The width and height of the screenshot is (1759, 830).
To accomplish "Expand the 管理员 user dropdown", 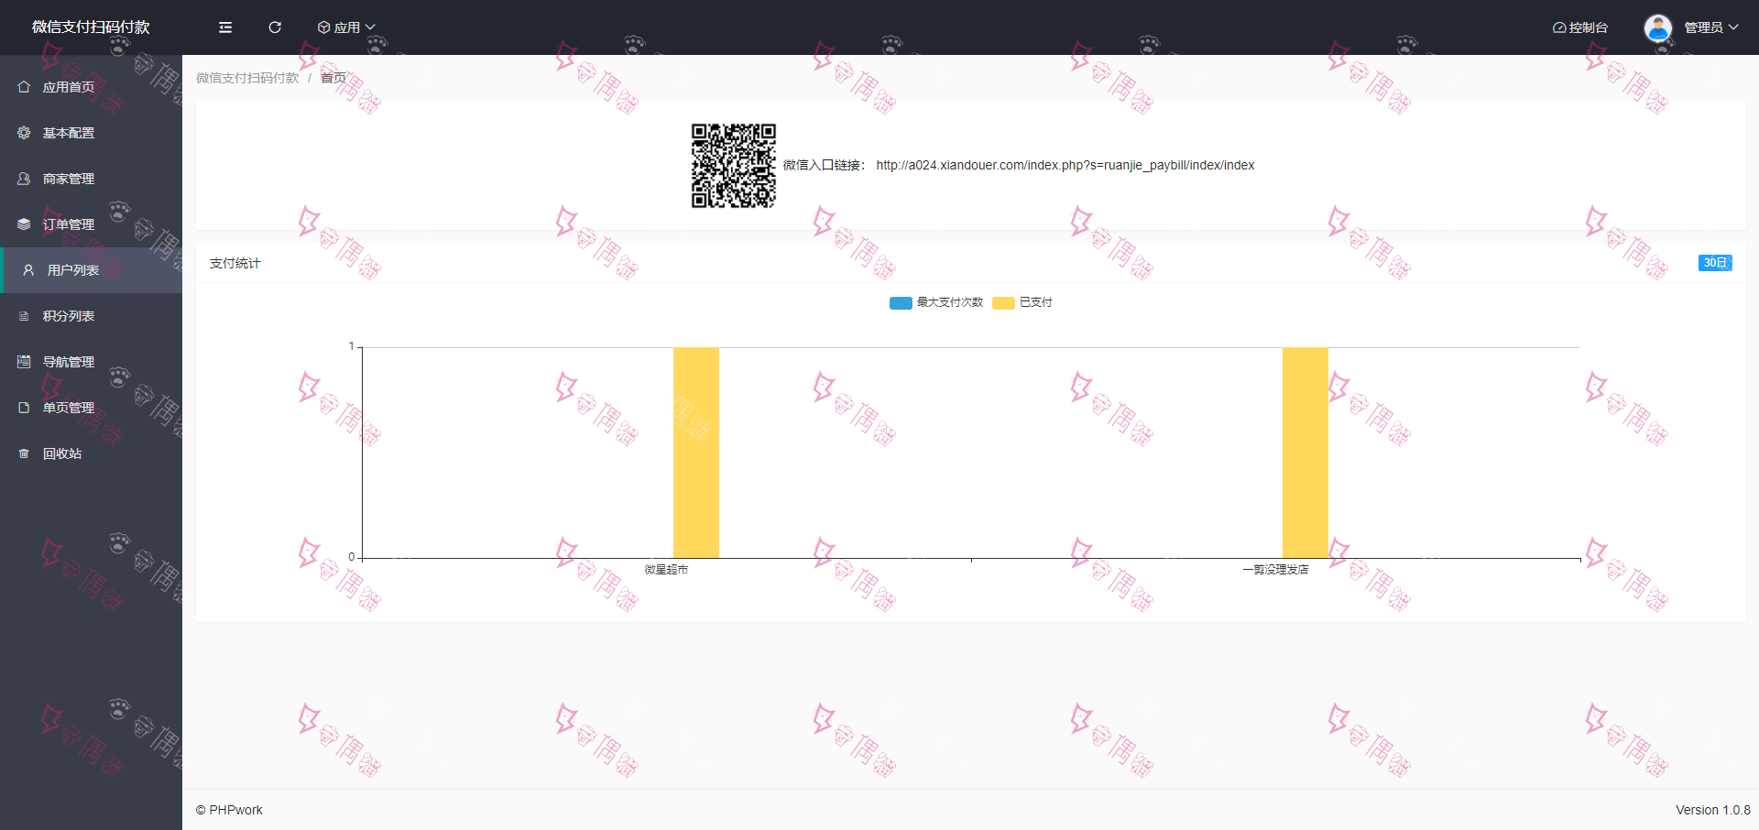I will pyautogui.click(x=1710, y=27).
